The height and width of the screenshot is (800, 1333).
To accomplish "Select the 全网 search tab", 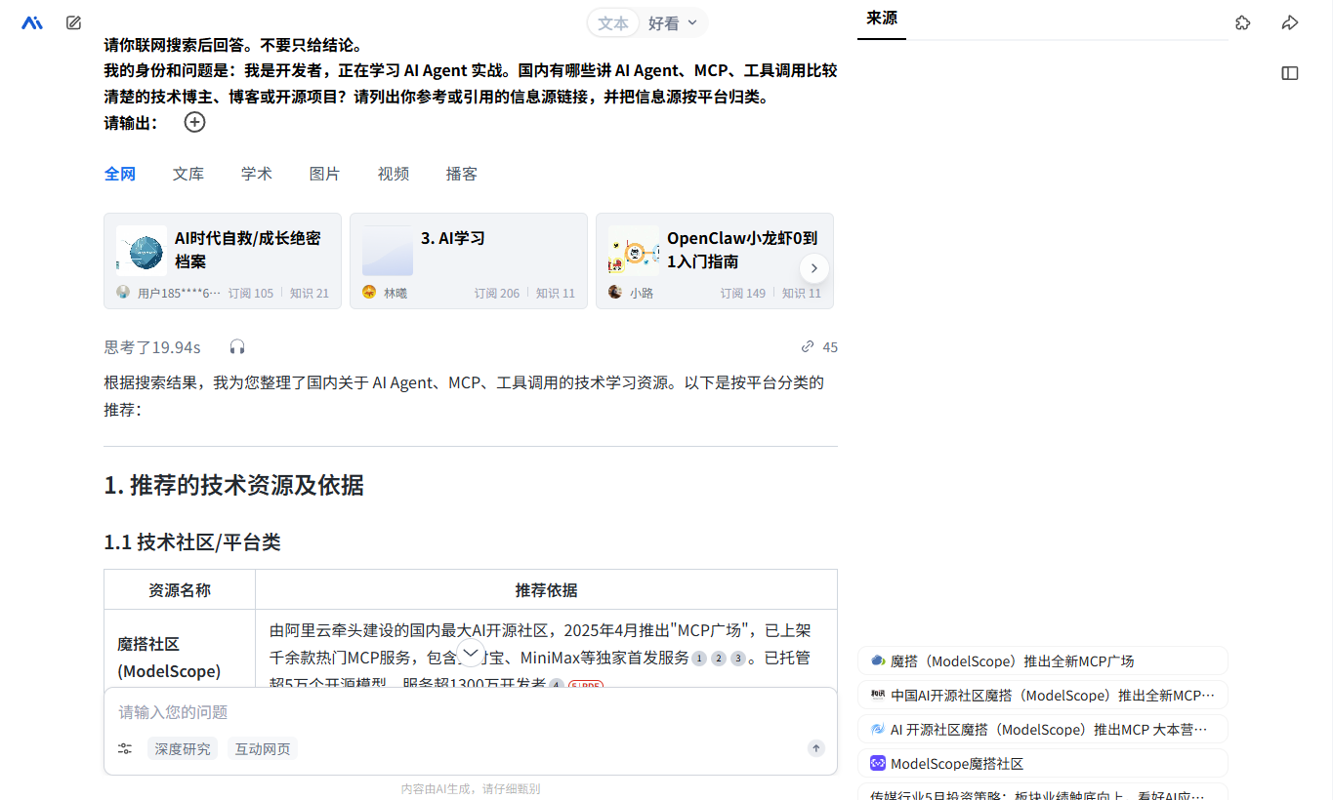I will 120,174.
